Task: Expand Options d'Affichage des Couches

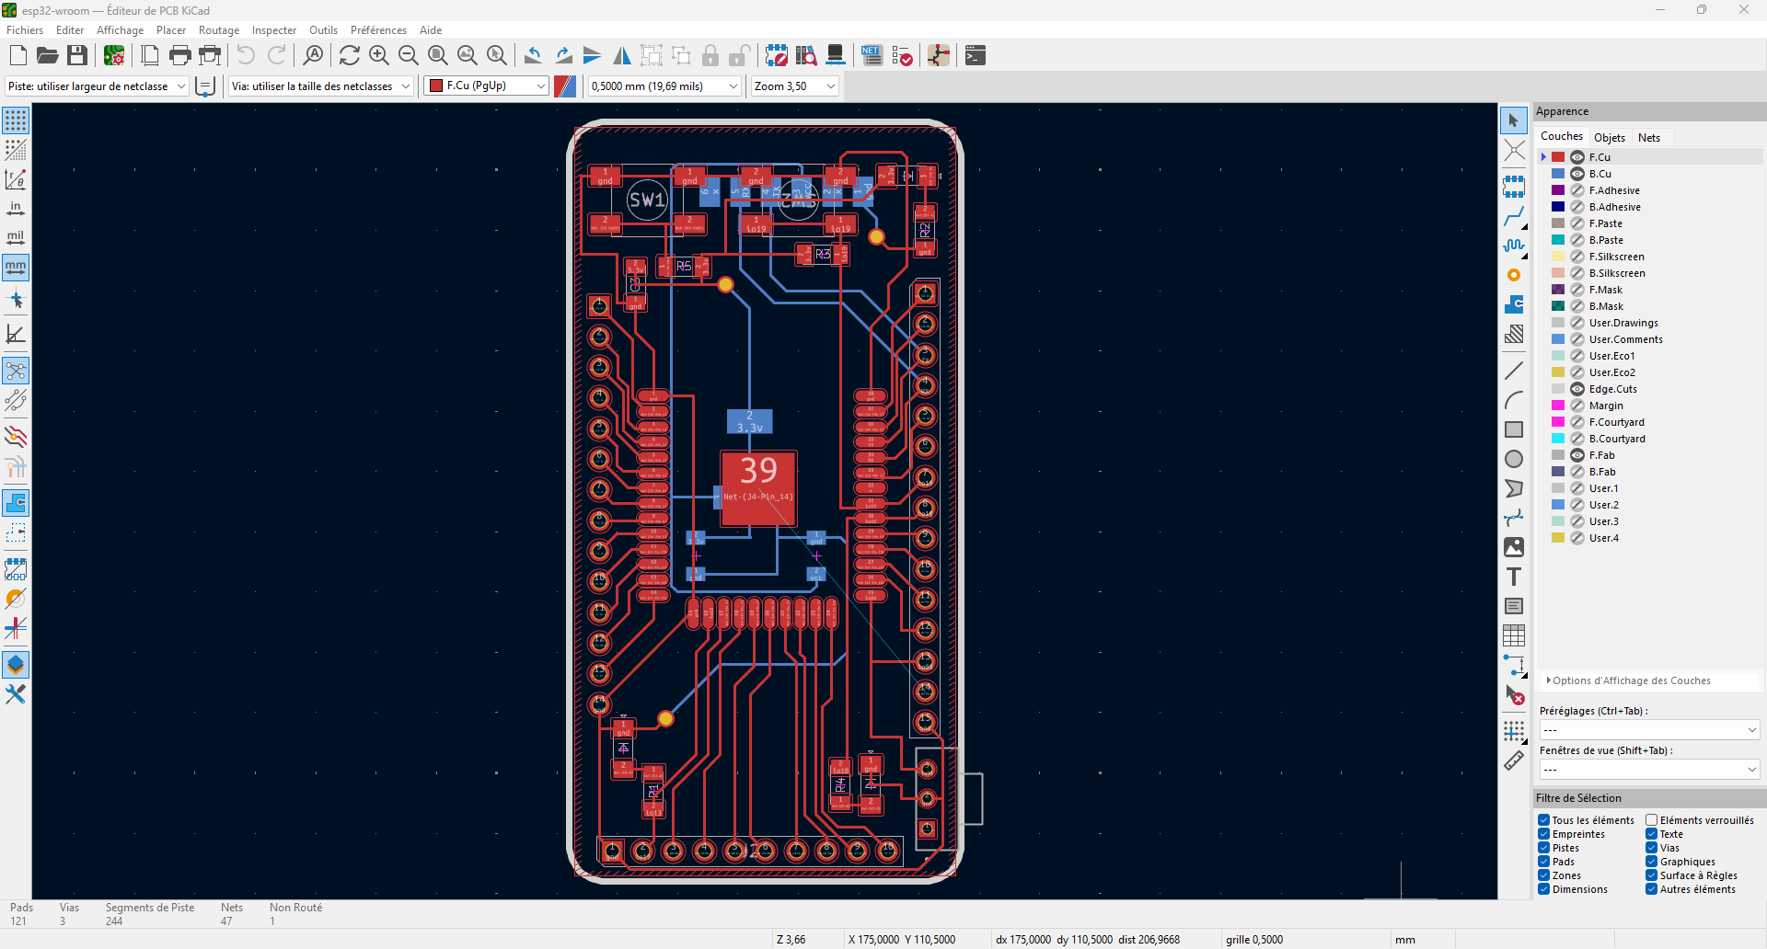Action: tap(1628, 680)
